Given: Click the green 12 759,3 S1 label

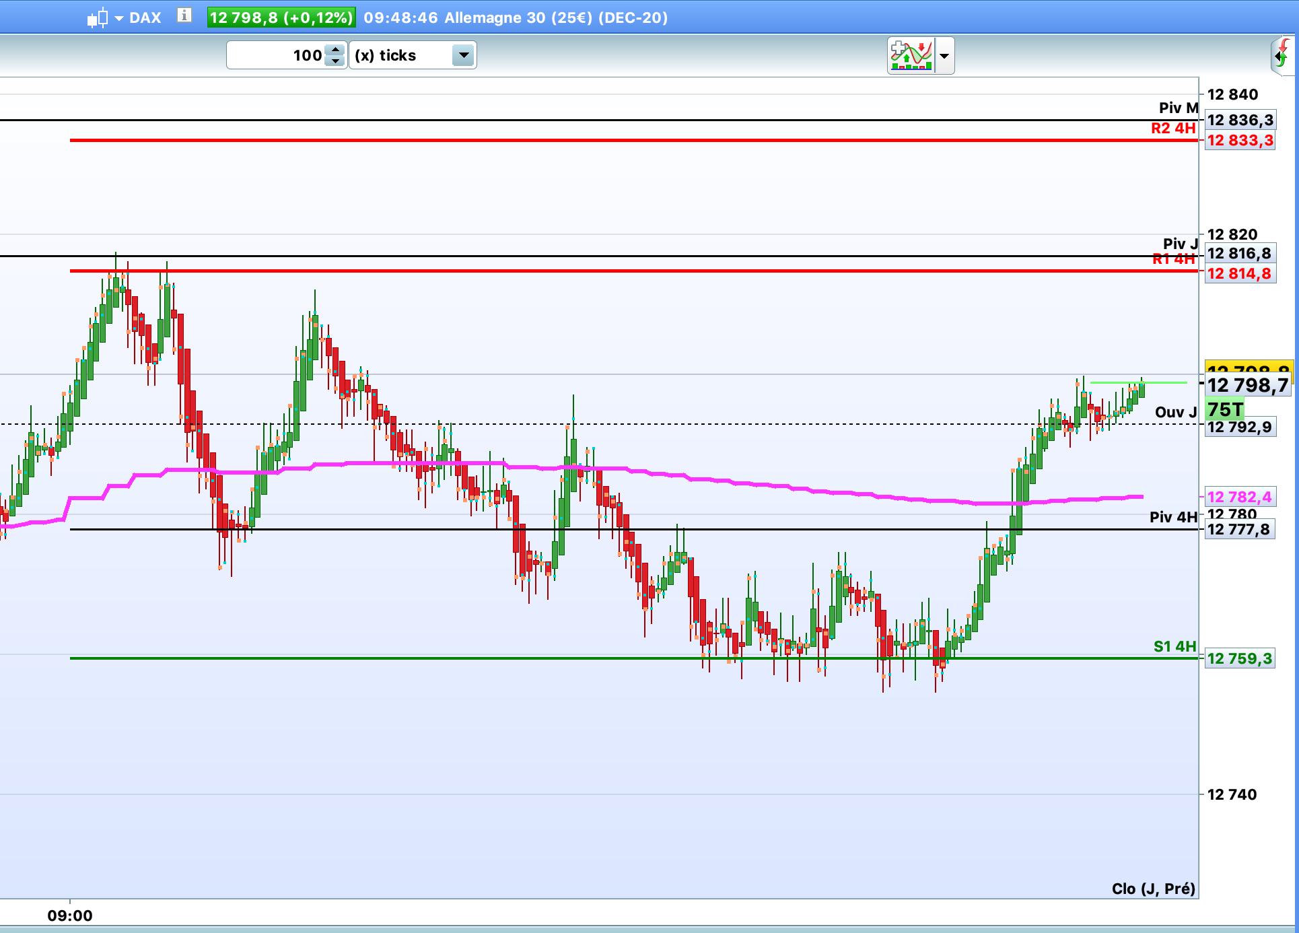Looking at the screenshot, I should pos(1239,658).
